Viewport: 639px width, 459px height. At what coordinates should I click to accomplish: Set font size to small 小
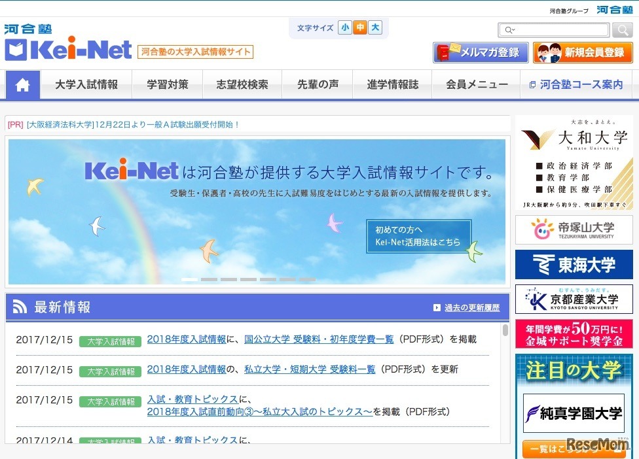(345, 27)
